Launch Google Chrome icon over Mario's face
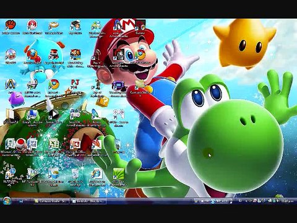297x223 pixels. point(140,55)
